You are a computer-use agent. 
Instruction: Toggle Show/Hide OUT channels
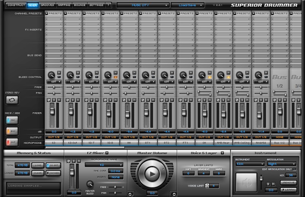[12, 143]
